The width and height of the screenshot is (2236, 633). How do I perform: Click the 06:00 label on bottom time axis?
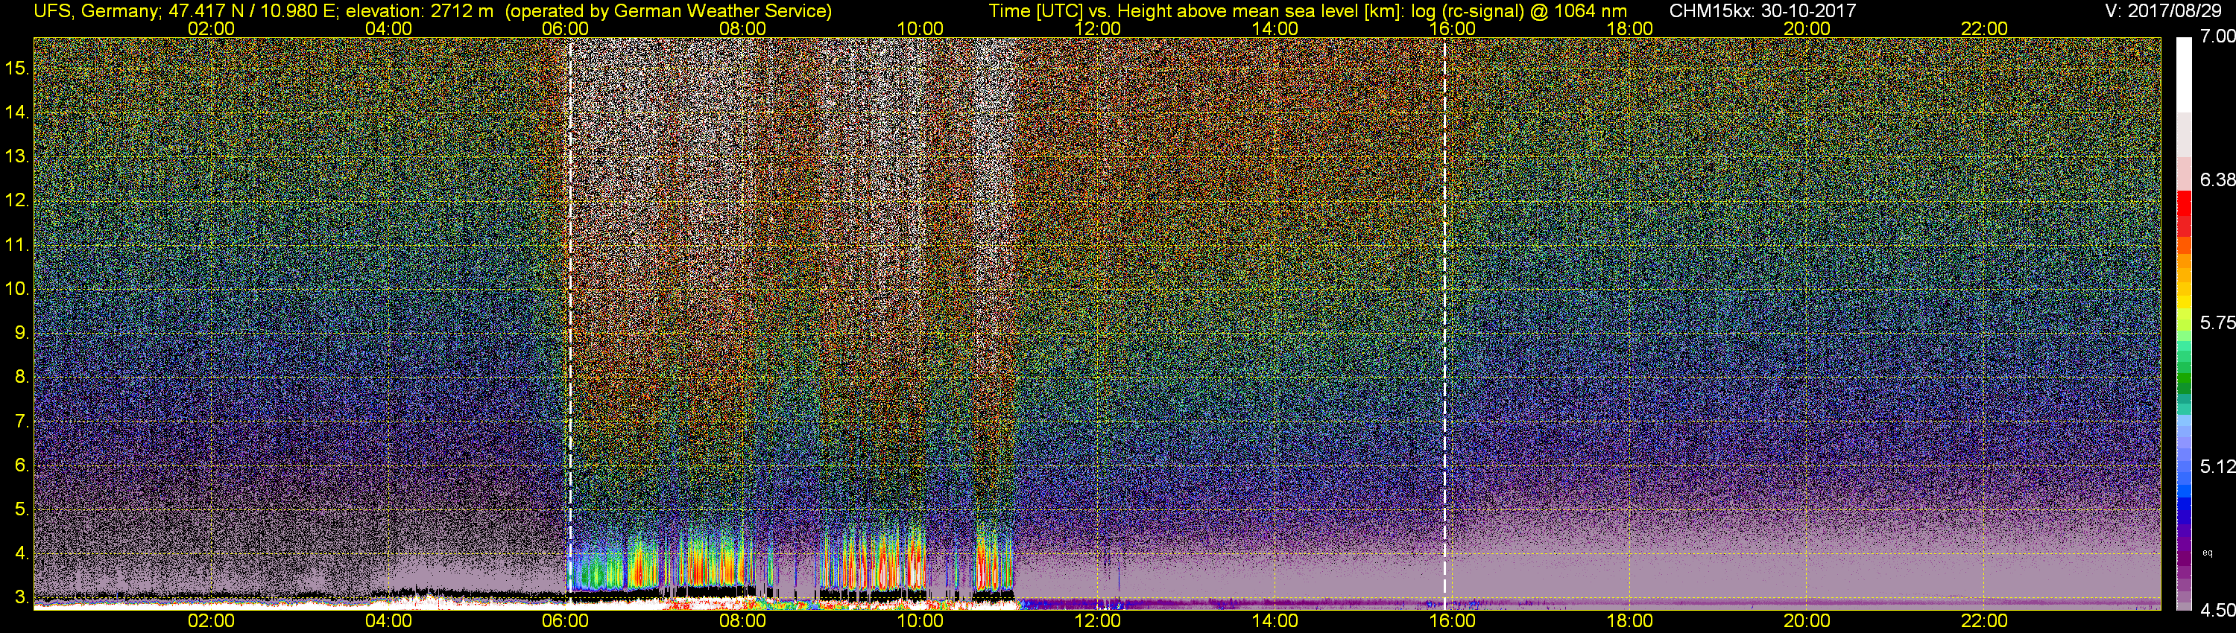[x=565, y=621]
